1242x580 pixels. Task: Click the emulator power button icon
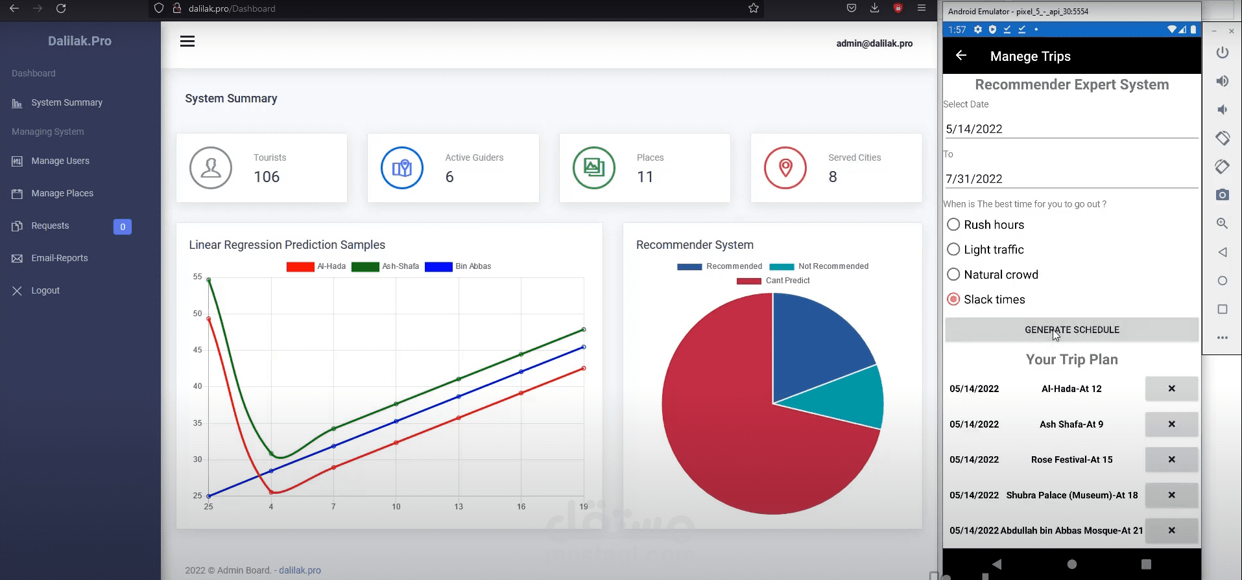(1223, 52)
